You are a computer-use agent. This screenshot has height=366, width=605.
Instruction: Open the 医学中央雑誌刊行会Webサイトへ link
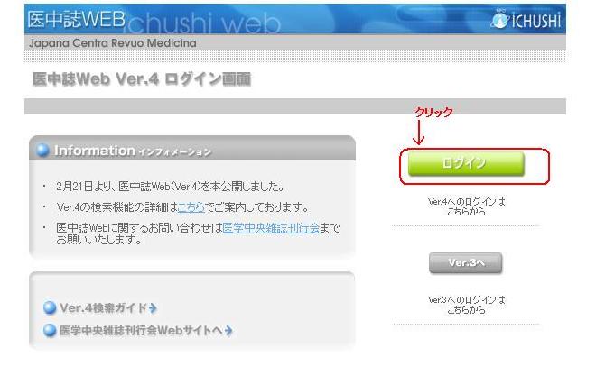click(141, 330)
